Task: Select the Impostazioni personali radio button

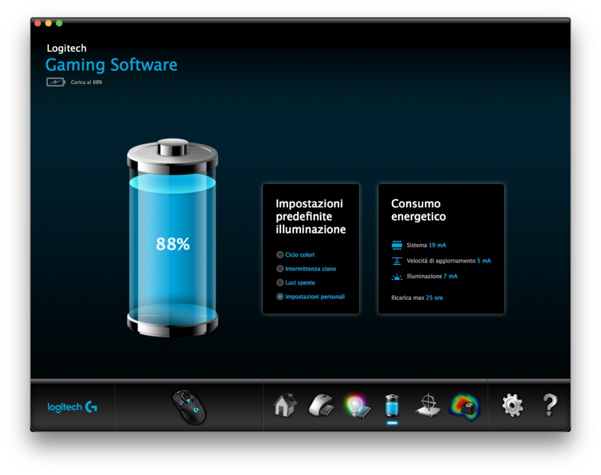Action: (x=280, y=297)
